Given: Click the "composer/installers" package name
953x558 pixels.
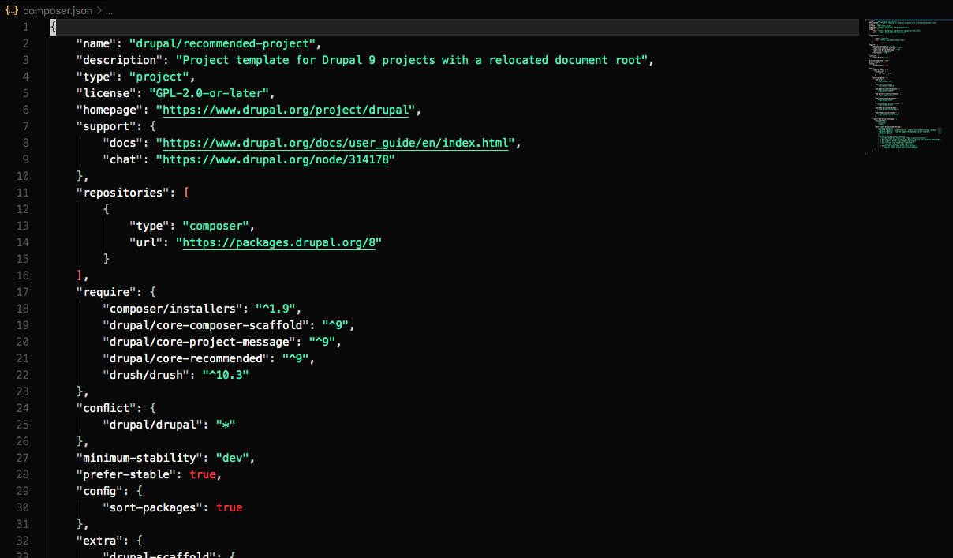Looking at the screenshot, I should 172,309.
